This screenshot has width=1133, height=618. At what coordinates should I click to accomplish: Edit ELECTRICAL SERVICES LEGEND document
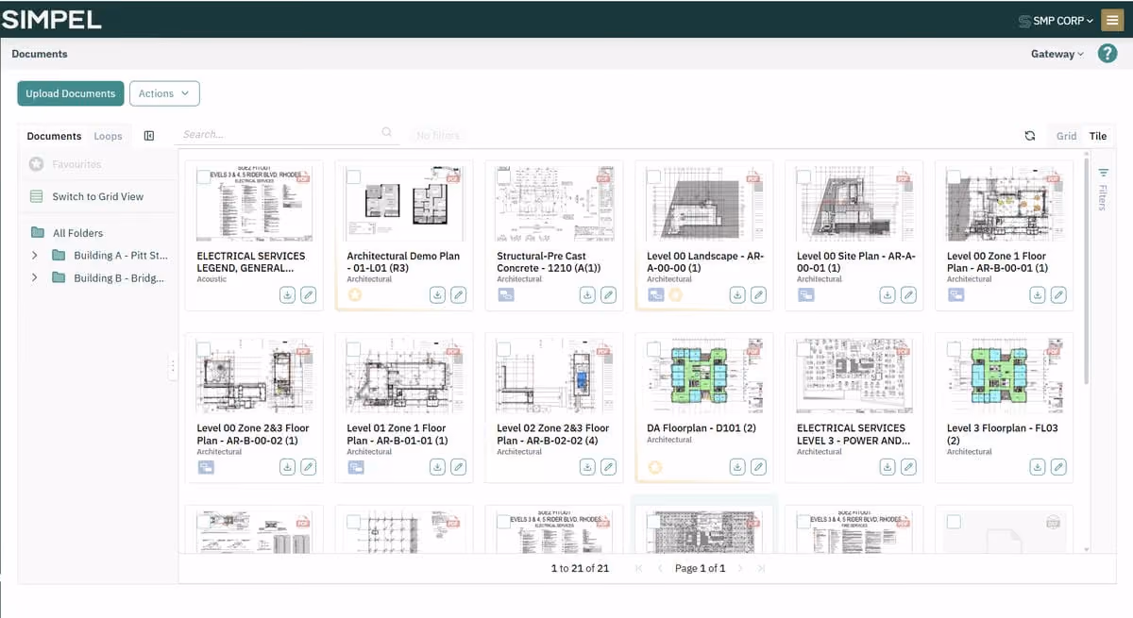click(x=308, y=295)
